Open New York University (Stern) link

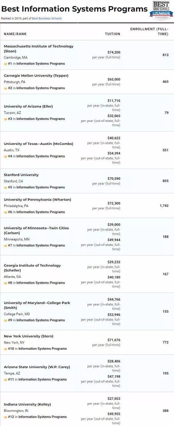[28, 336]
